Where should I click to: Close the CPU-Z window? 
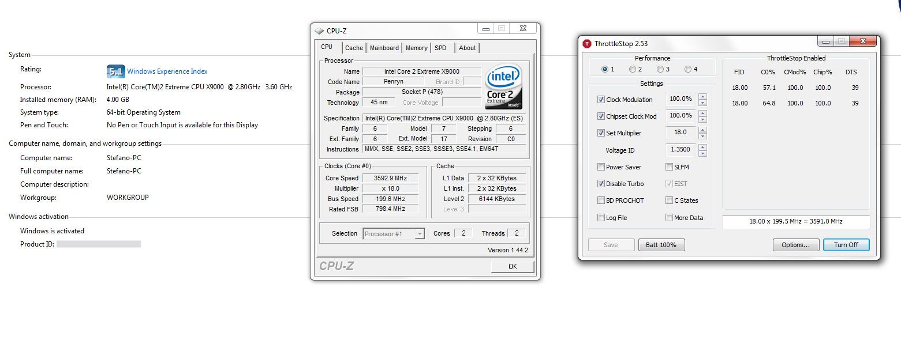(522, 28)
